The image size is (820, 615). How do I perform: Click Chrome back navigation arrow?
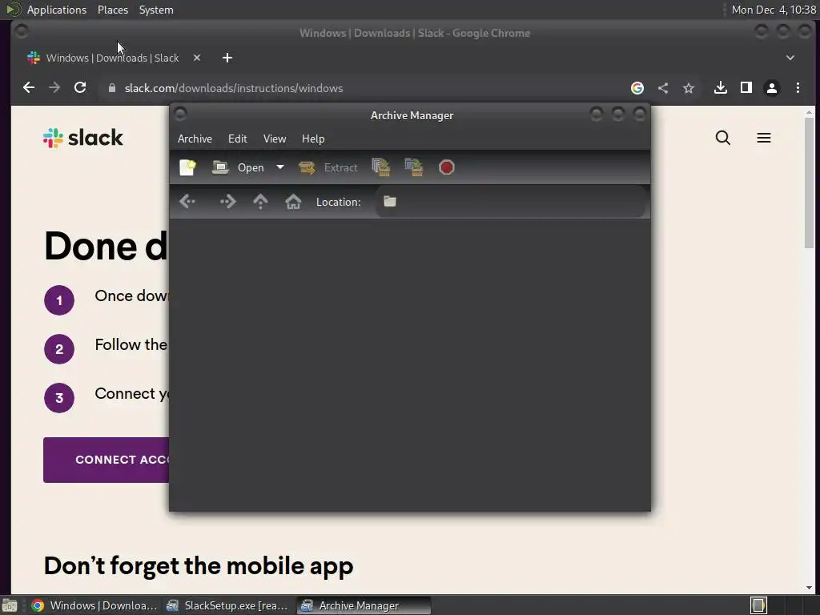click(x=29, y=88)
